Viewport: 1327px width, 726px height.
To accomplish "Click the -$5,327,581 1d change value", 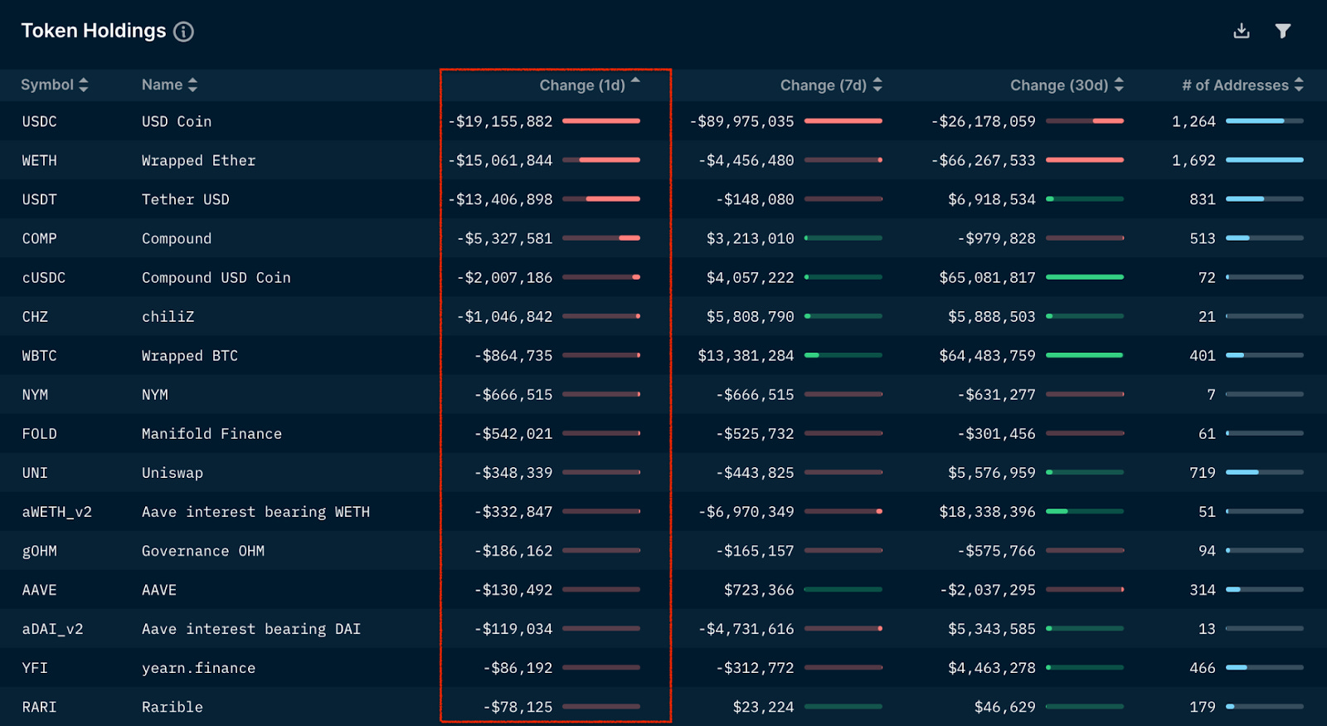I will (x=504, y=238).
